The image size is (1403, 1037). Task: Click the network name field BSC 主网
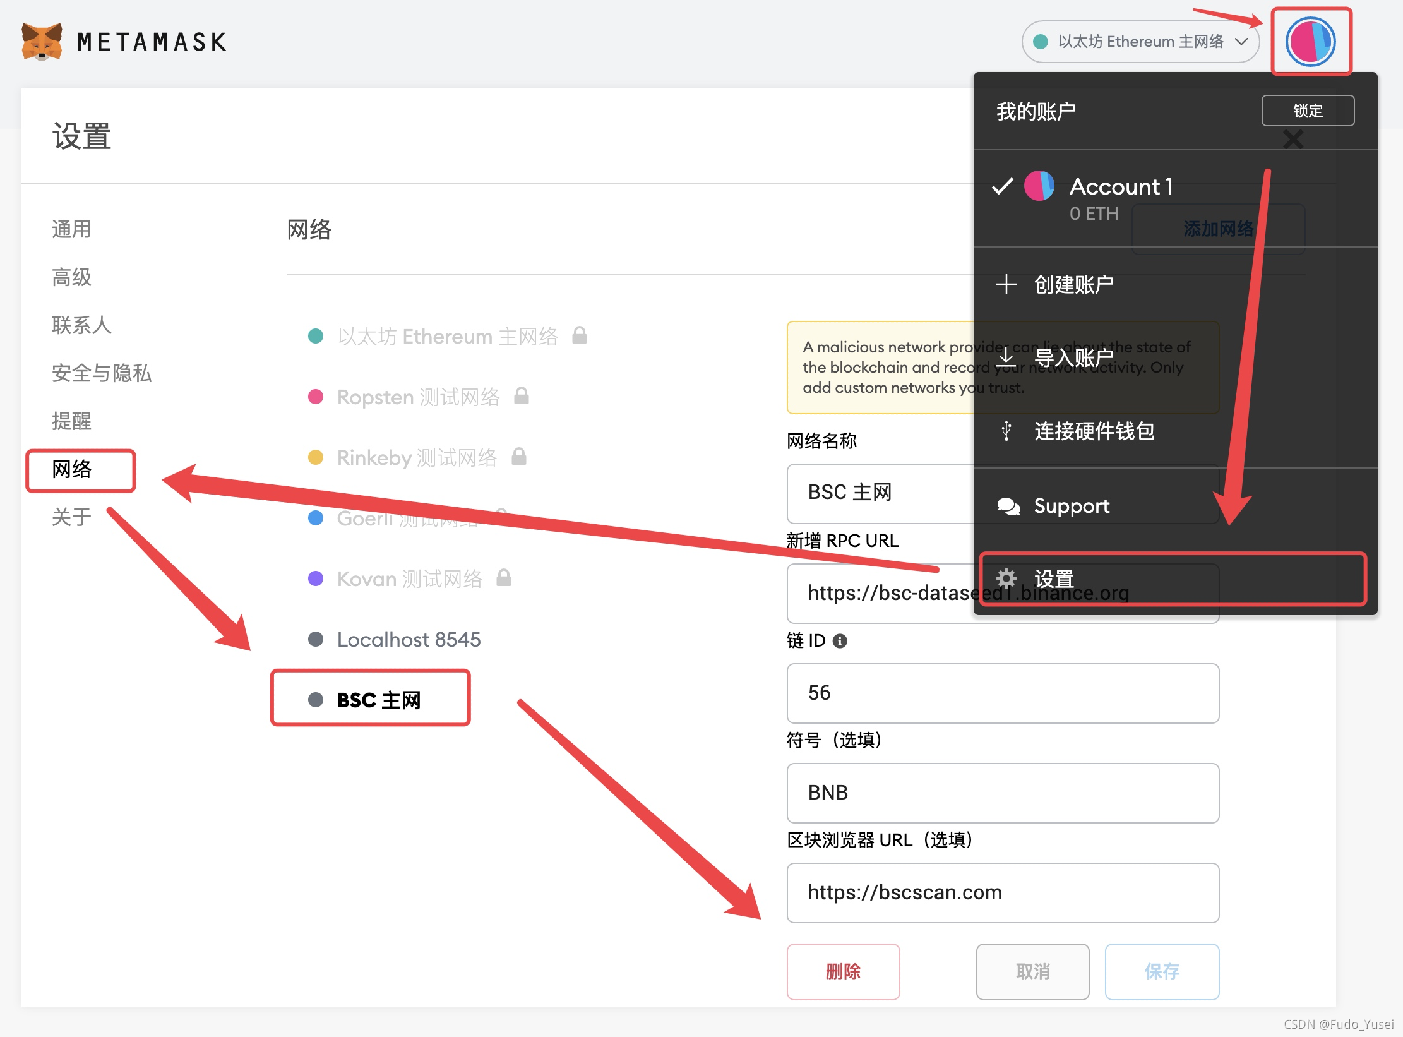coord(1003,493)
